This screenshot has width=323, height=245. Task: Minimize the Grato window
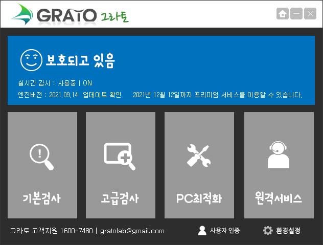click(296, 14)
